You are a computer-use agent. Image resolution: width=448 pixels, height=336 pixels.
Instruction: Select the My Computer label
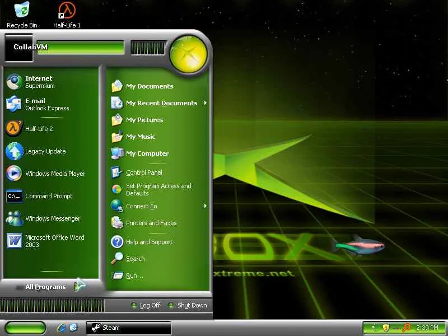(x=147, y=153)
